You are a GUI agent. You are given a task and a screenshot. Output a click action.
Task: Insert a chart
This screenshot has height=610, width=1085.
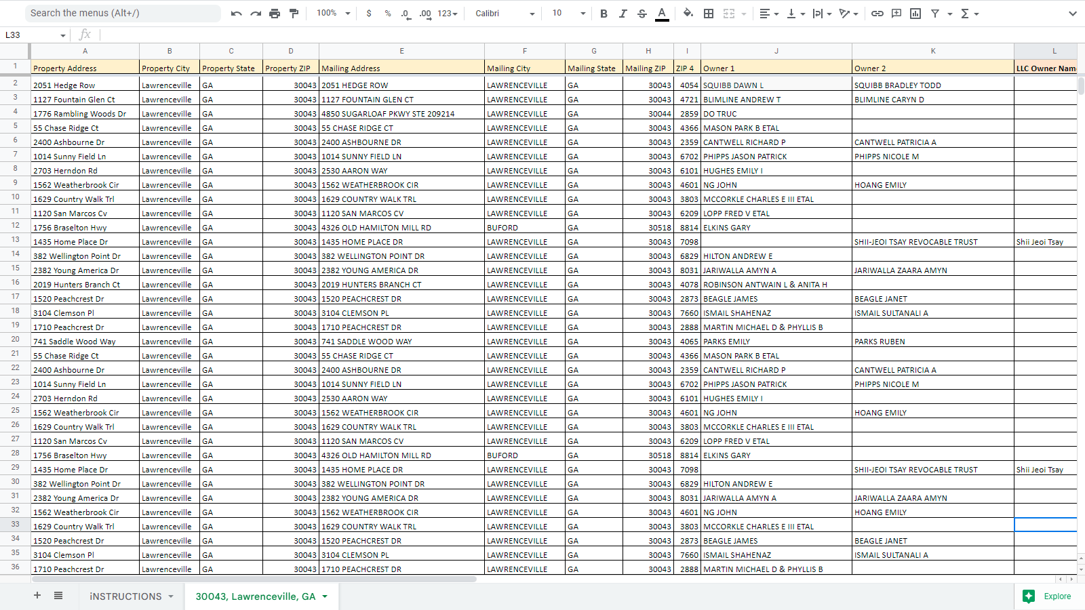point(915,14)
